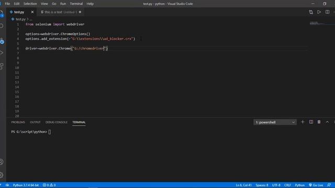Open the Help menu
This screenshot has height=188, width=335.
(x=90, y=4)
